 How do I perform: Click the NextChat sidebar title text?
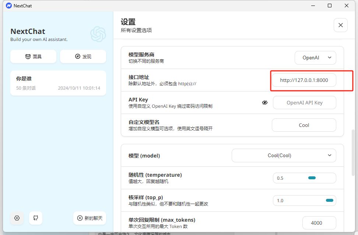click(28, 31)
